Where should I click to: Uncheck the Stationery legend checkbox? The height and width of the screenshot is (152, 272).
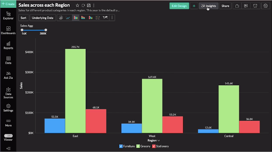click(x=154, y=146)
